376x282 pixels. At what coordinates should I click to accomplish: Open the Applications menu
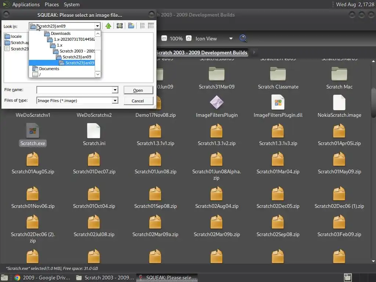[x=26, y=4]
